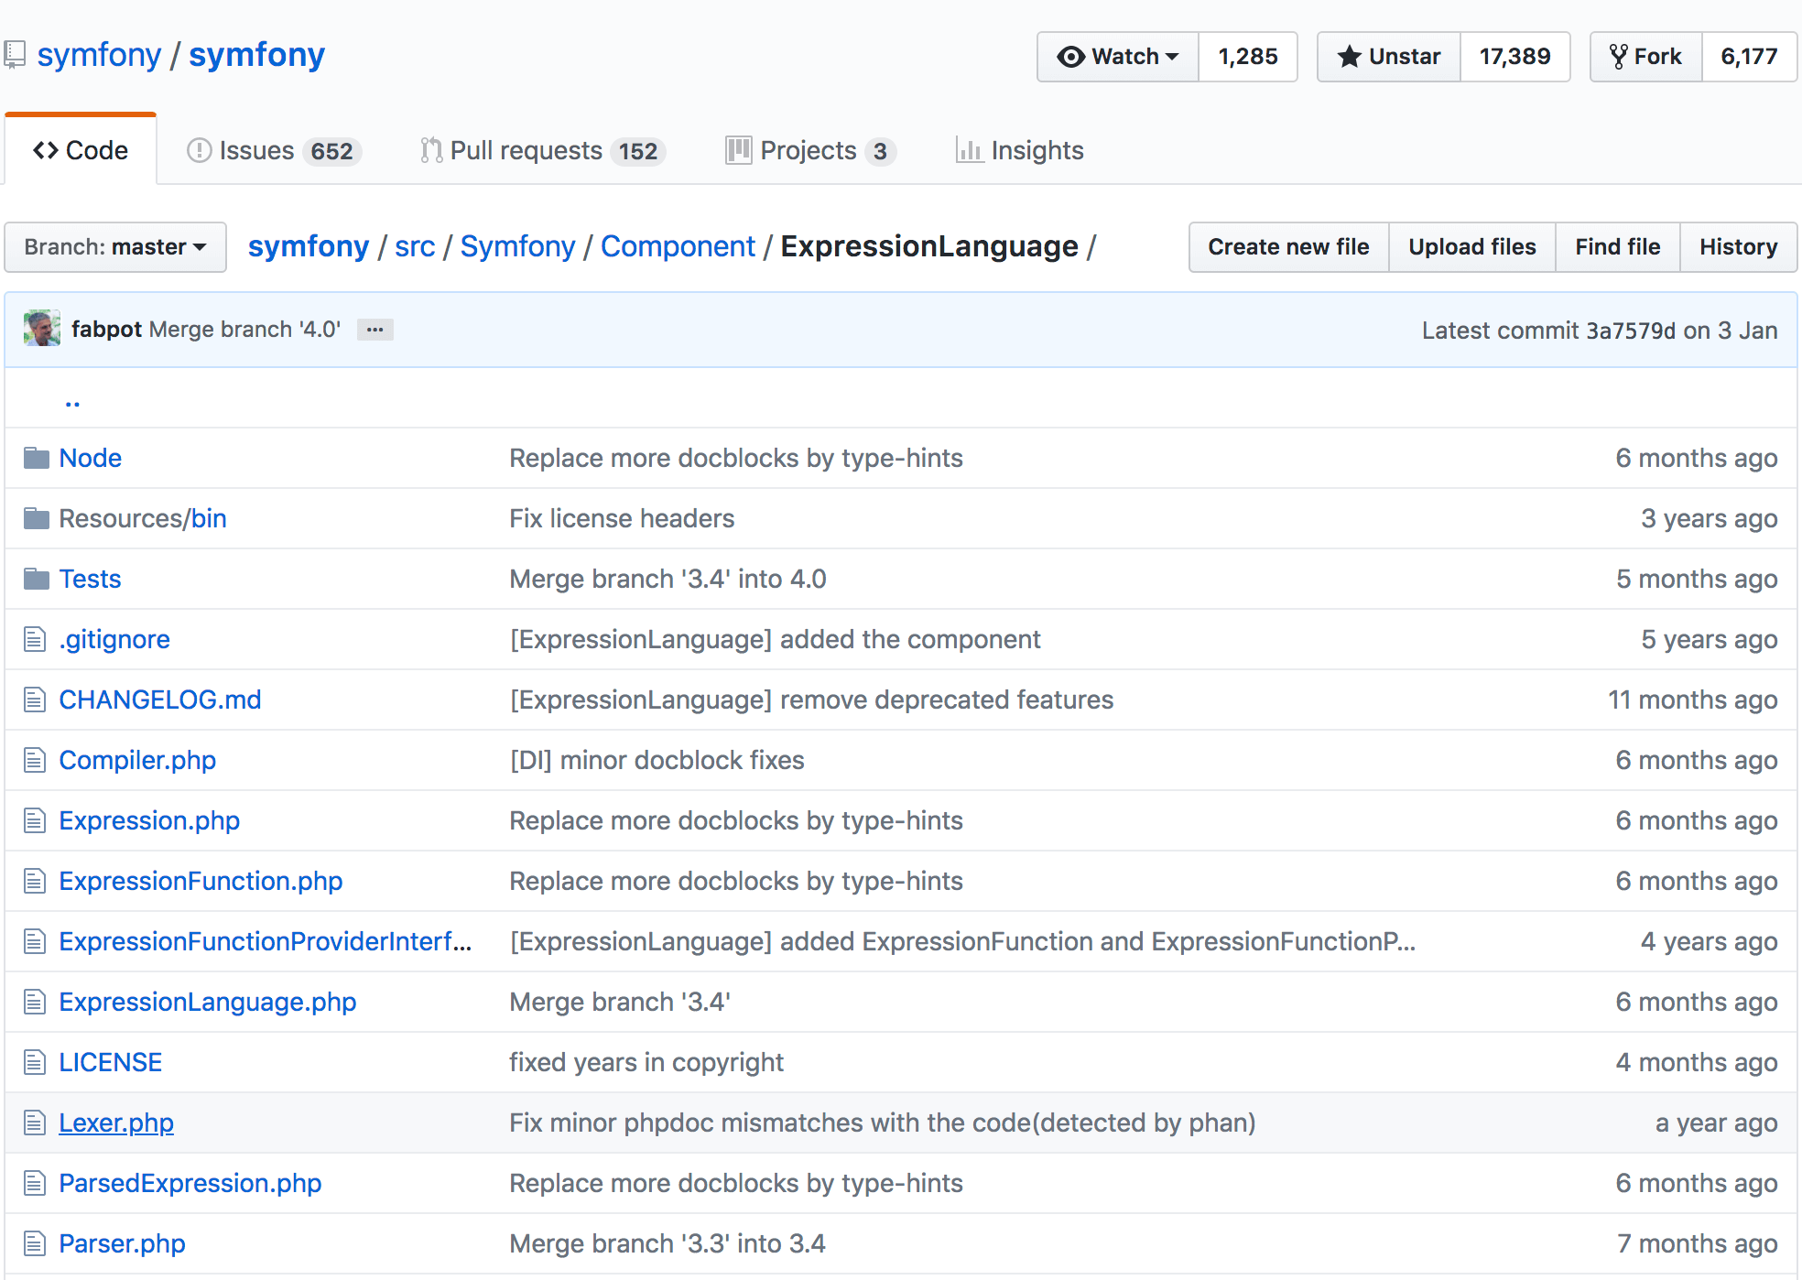
Task: Click the repository book icon
Action: 14,56
